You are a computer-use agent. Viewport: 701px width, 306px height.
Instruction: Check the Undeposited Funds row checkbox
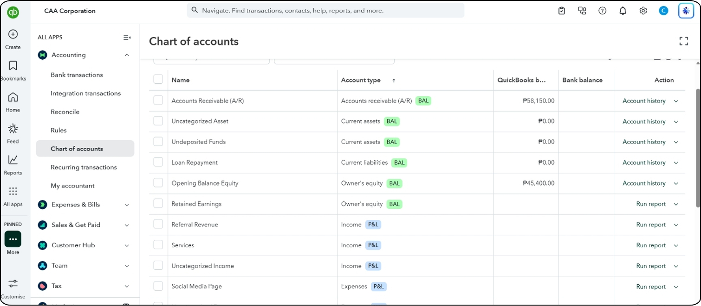tap(158, 141)
